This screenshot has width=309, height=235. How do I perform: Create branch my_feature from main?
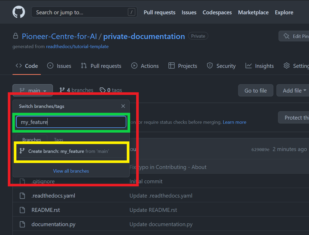(71, 151)
